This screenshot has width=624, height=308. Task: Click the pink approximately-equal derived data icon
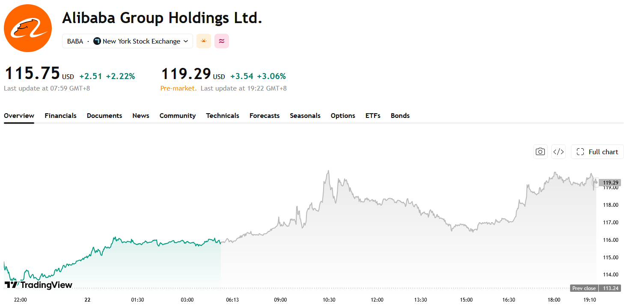point(222,41)
